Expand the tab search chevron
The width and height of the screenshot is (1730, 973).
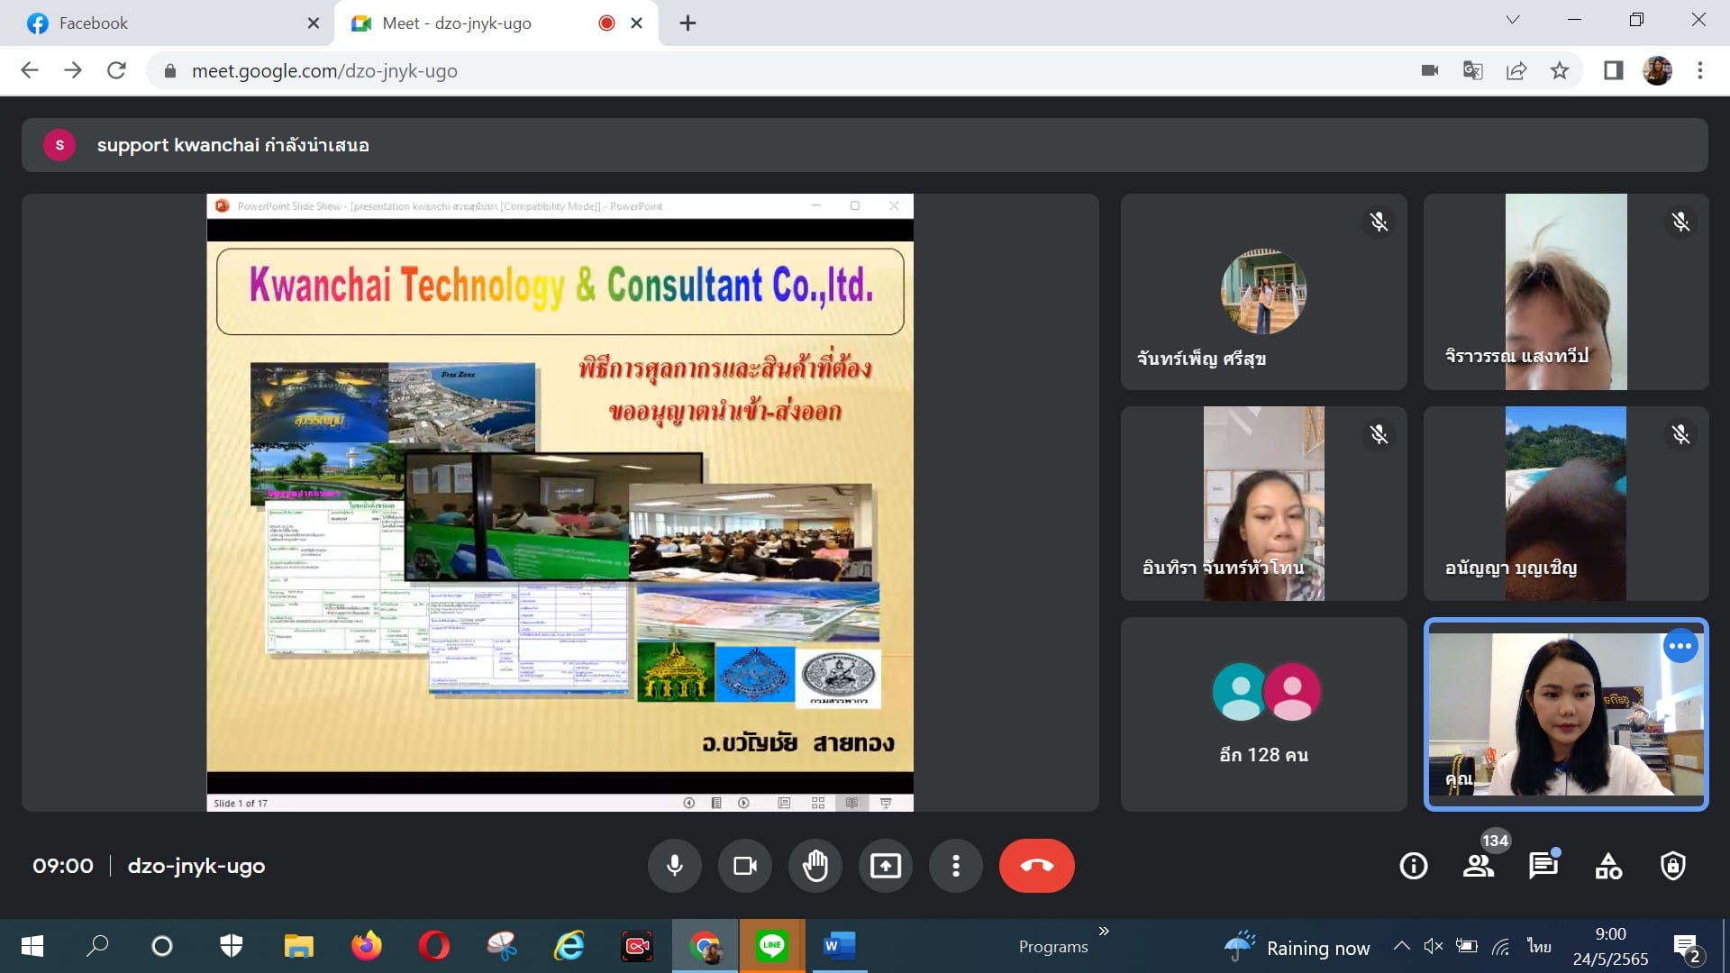point(1513,20)
